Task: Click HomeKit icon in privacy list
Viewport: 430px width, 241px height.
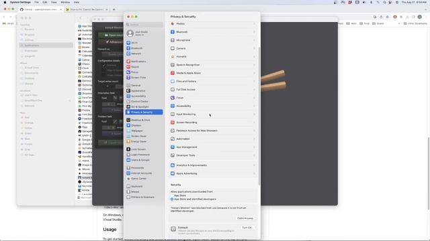Action: point(173,56)
